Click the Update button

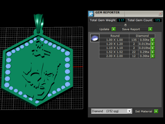tap(105, 29)
